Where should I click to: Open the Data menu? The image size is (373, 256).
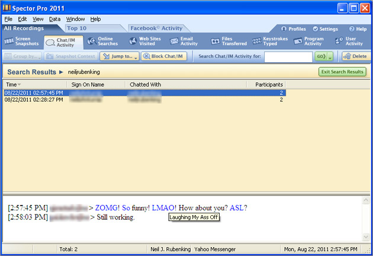point(54,19)
